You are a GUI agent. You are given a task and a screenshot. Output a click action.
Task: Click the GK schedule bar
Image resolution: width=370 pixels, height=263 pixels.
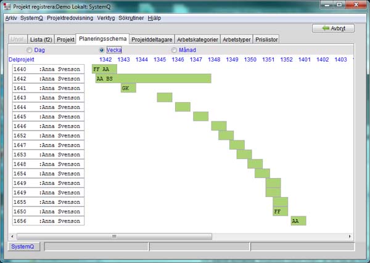(x=128, y=88)
